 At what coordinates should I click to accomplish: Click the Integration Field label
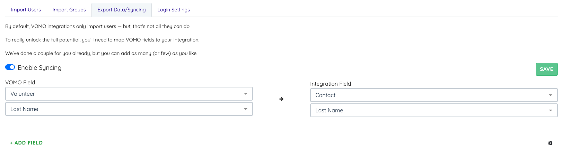click(331, 84)
